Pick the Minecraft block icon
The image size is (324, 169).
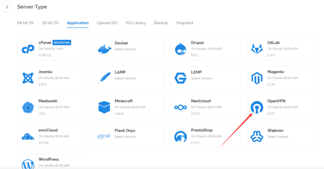104,107
